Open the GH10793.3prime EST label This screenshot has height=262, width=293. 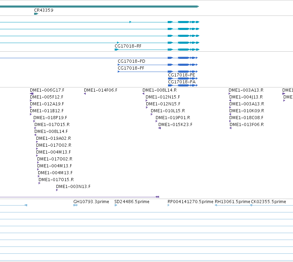pos(91,202)
